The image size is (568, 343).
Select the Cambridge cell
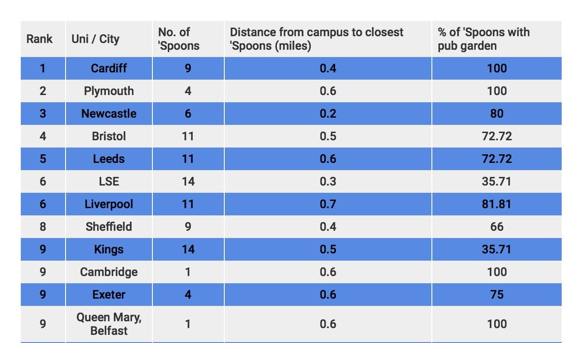pyautogui.click(x=109, y=272)
